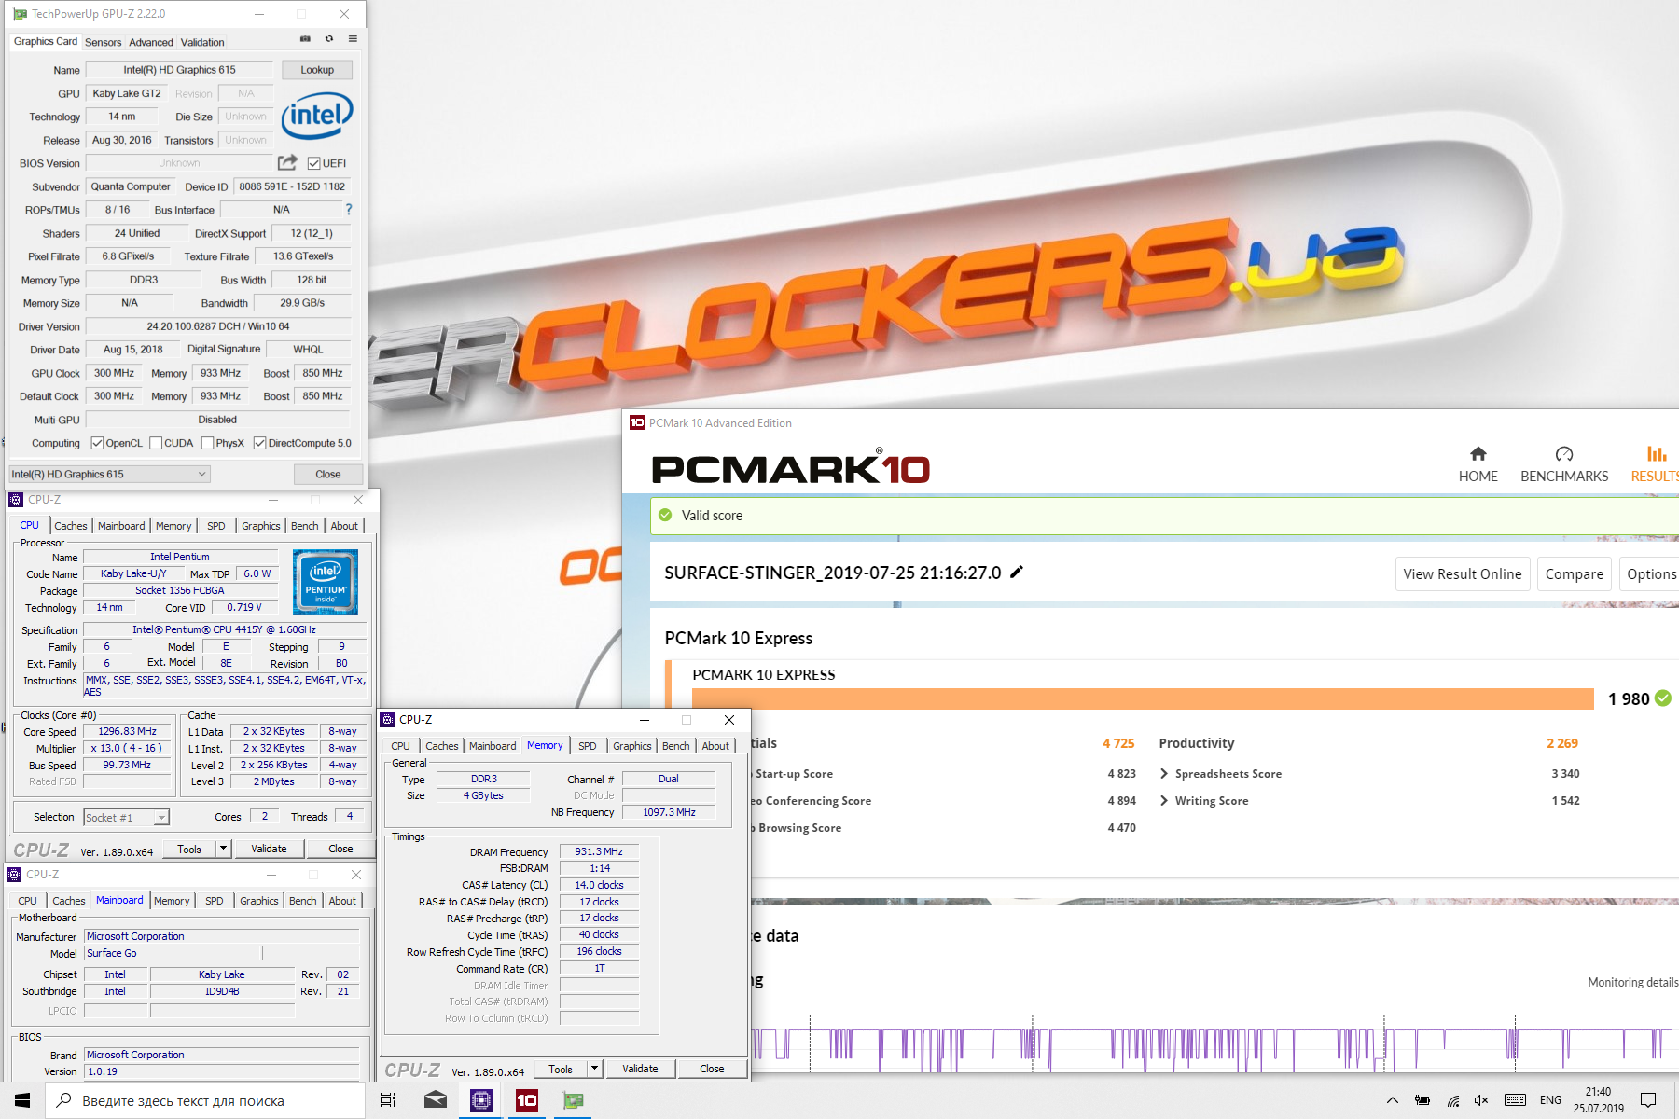Go to PCMark 10 HOME
This screenshot has width=1679, height=1119.
point(1478,463)
